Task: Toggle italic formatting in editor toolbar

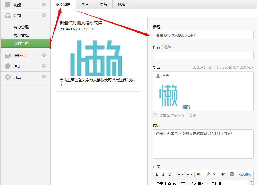Action: 163,174
